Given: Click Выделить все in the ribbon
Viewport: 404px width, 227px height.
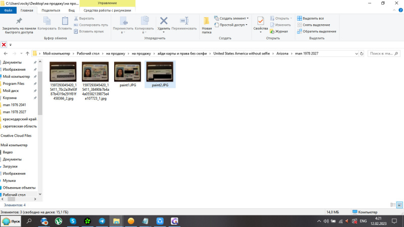Looking at the screenshot, I should [x=313, y=18].
